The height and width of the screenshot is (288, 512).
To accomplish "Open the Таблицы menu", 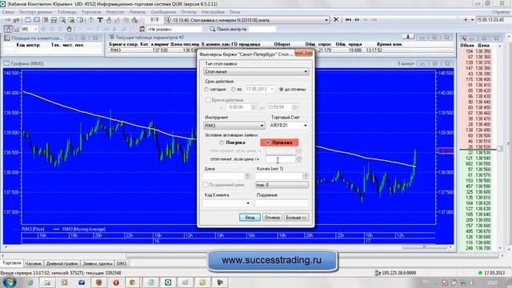I will coord(66,12).
